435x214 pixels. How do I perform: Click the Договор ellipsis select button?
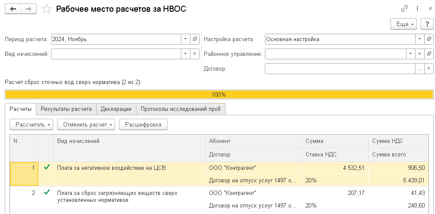(419, 68)
